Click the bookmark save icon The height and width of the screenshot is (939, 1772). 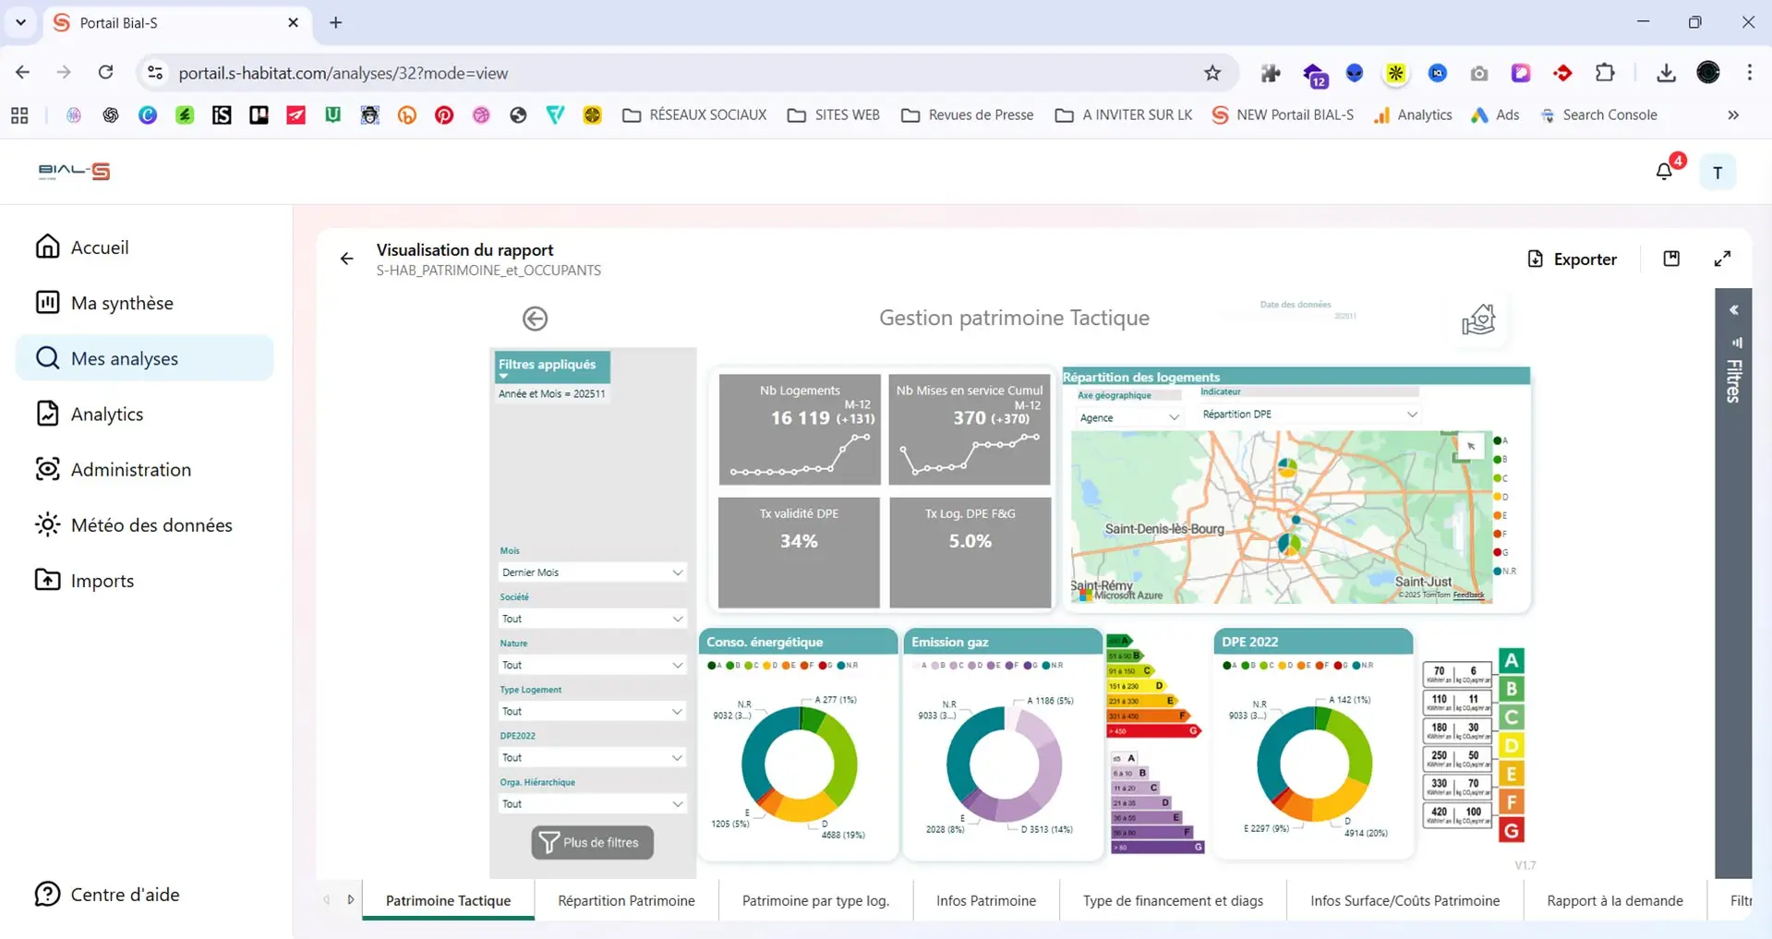click(1671, 259)
